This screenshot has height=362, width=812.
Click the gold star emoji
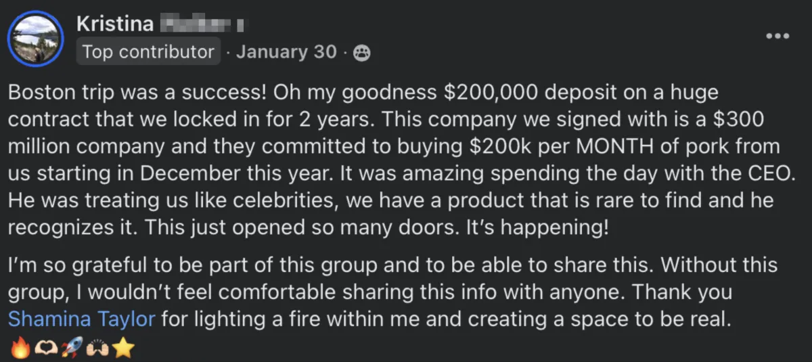[124, 348]
